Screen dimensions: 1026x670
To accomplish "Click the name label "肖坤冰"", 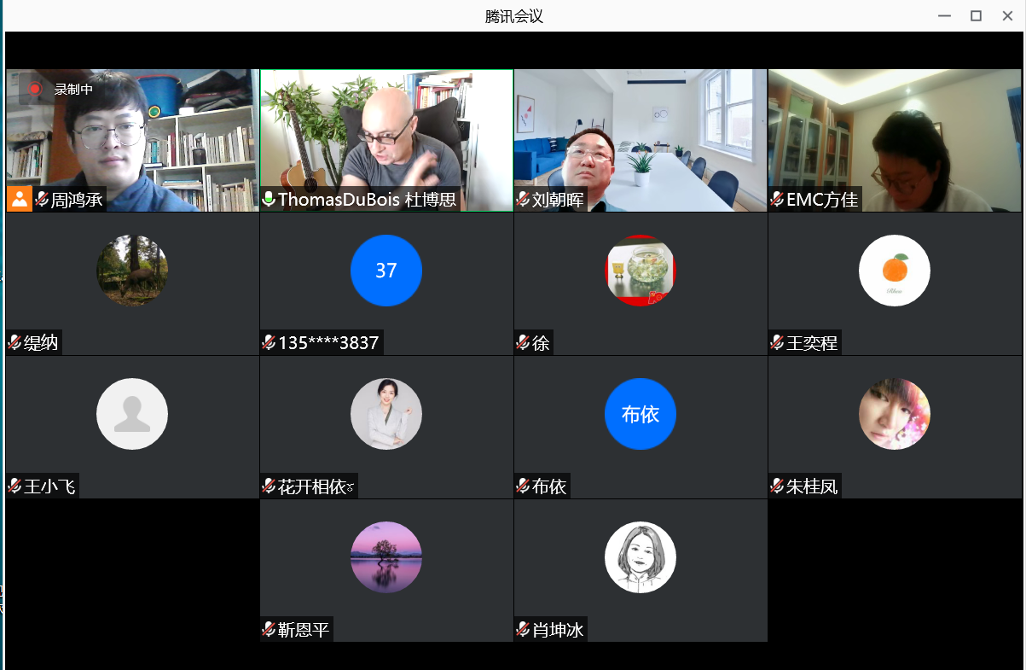I will (558, 631).
